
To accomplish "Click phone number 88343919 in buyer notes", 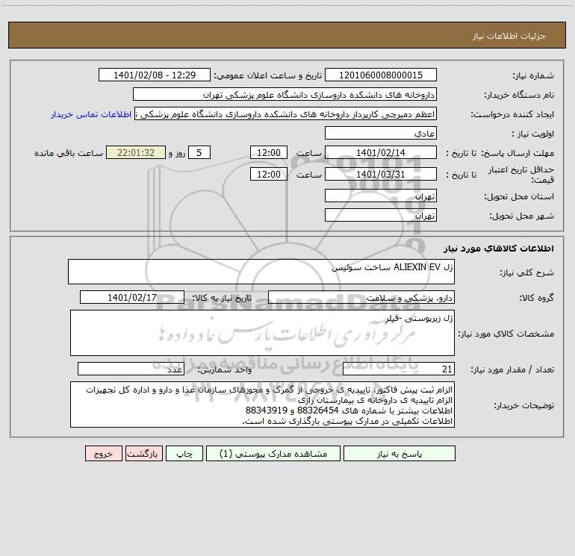I will [x=267, y=410].
